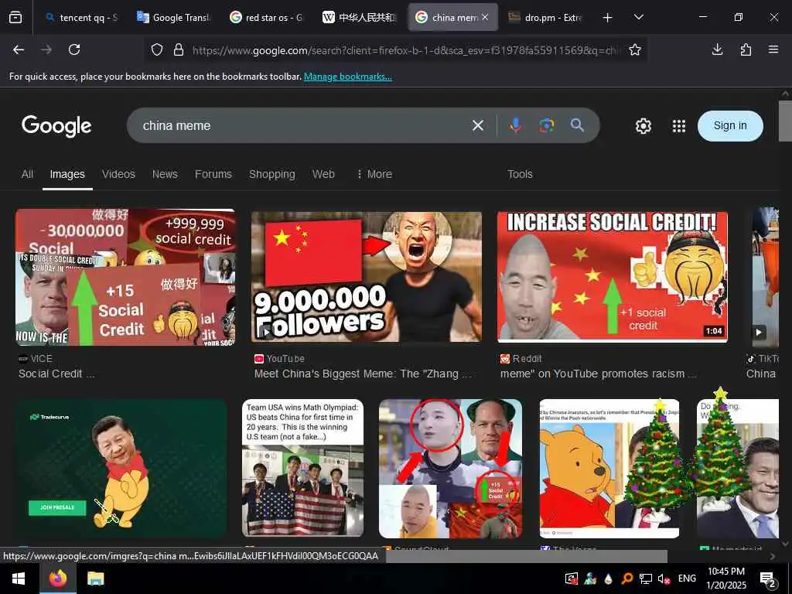The height and width of the screenshot is (594, 792).
Task: Open red circle collage meme image
Action: (x=451, y=468)
